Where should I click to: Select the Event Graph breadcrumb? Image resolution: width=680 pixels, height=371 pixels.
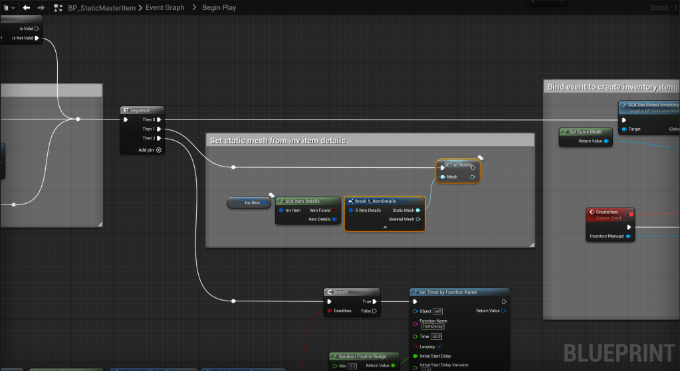pos(164,8)
